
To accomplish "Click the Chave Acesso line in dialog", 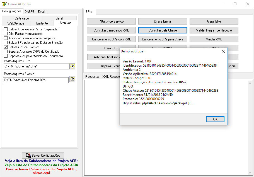I will [170, 91].
